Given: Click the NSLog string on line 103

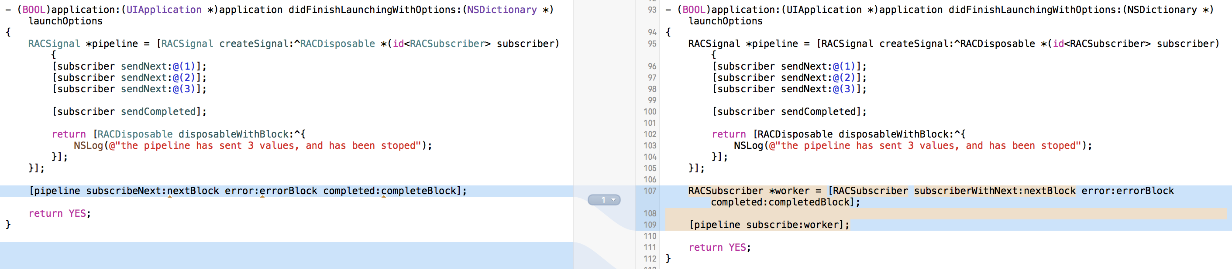Looking at the screenshot, I should click(x=925, y=145).
